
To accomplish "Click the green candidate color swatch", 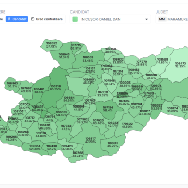I will point(75,19).
